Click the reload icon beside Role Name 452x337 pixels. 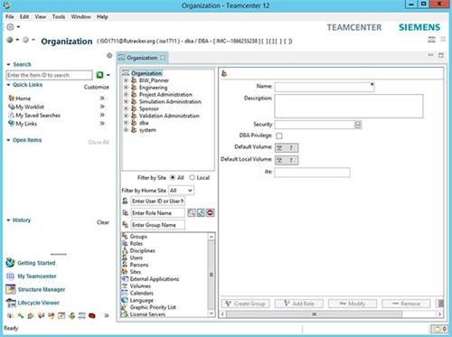tap(201, 213)
